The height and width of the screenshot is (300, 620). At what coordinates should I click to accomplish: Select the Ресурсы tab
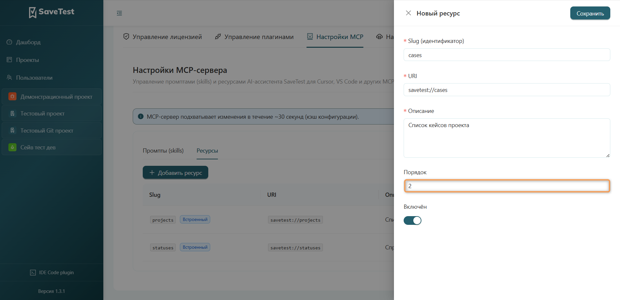(207, 151)
